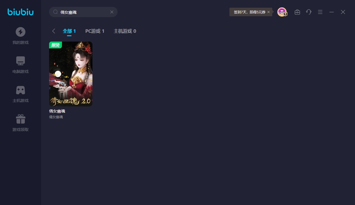Open the 游戏领取 gift icon
Screen dimensions: 355x205
click(21, 119)
